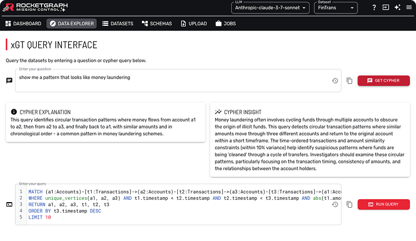
Task: Click the logout icon in header
Action: pyautogui.click(x=386, y=8)
